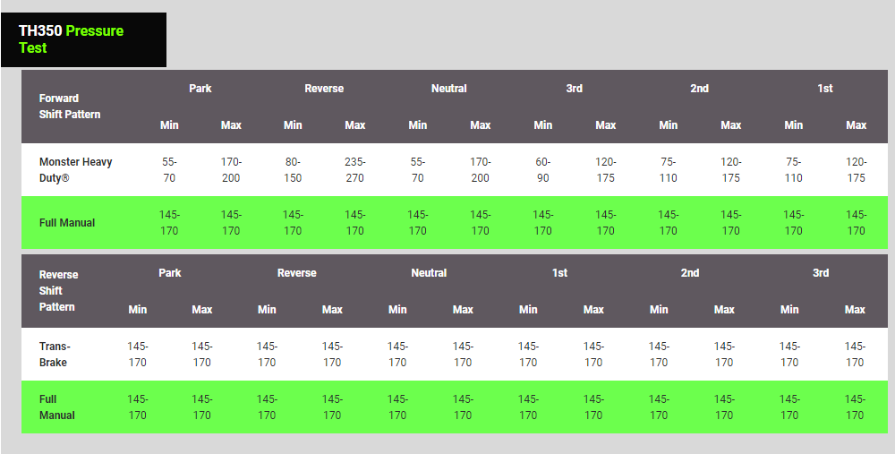Click Neutral column header in reverse table
This screenshot has height=454, width=895.
[x=429, y=273]
